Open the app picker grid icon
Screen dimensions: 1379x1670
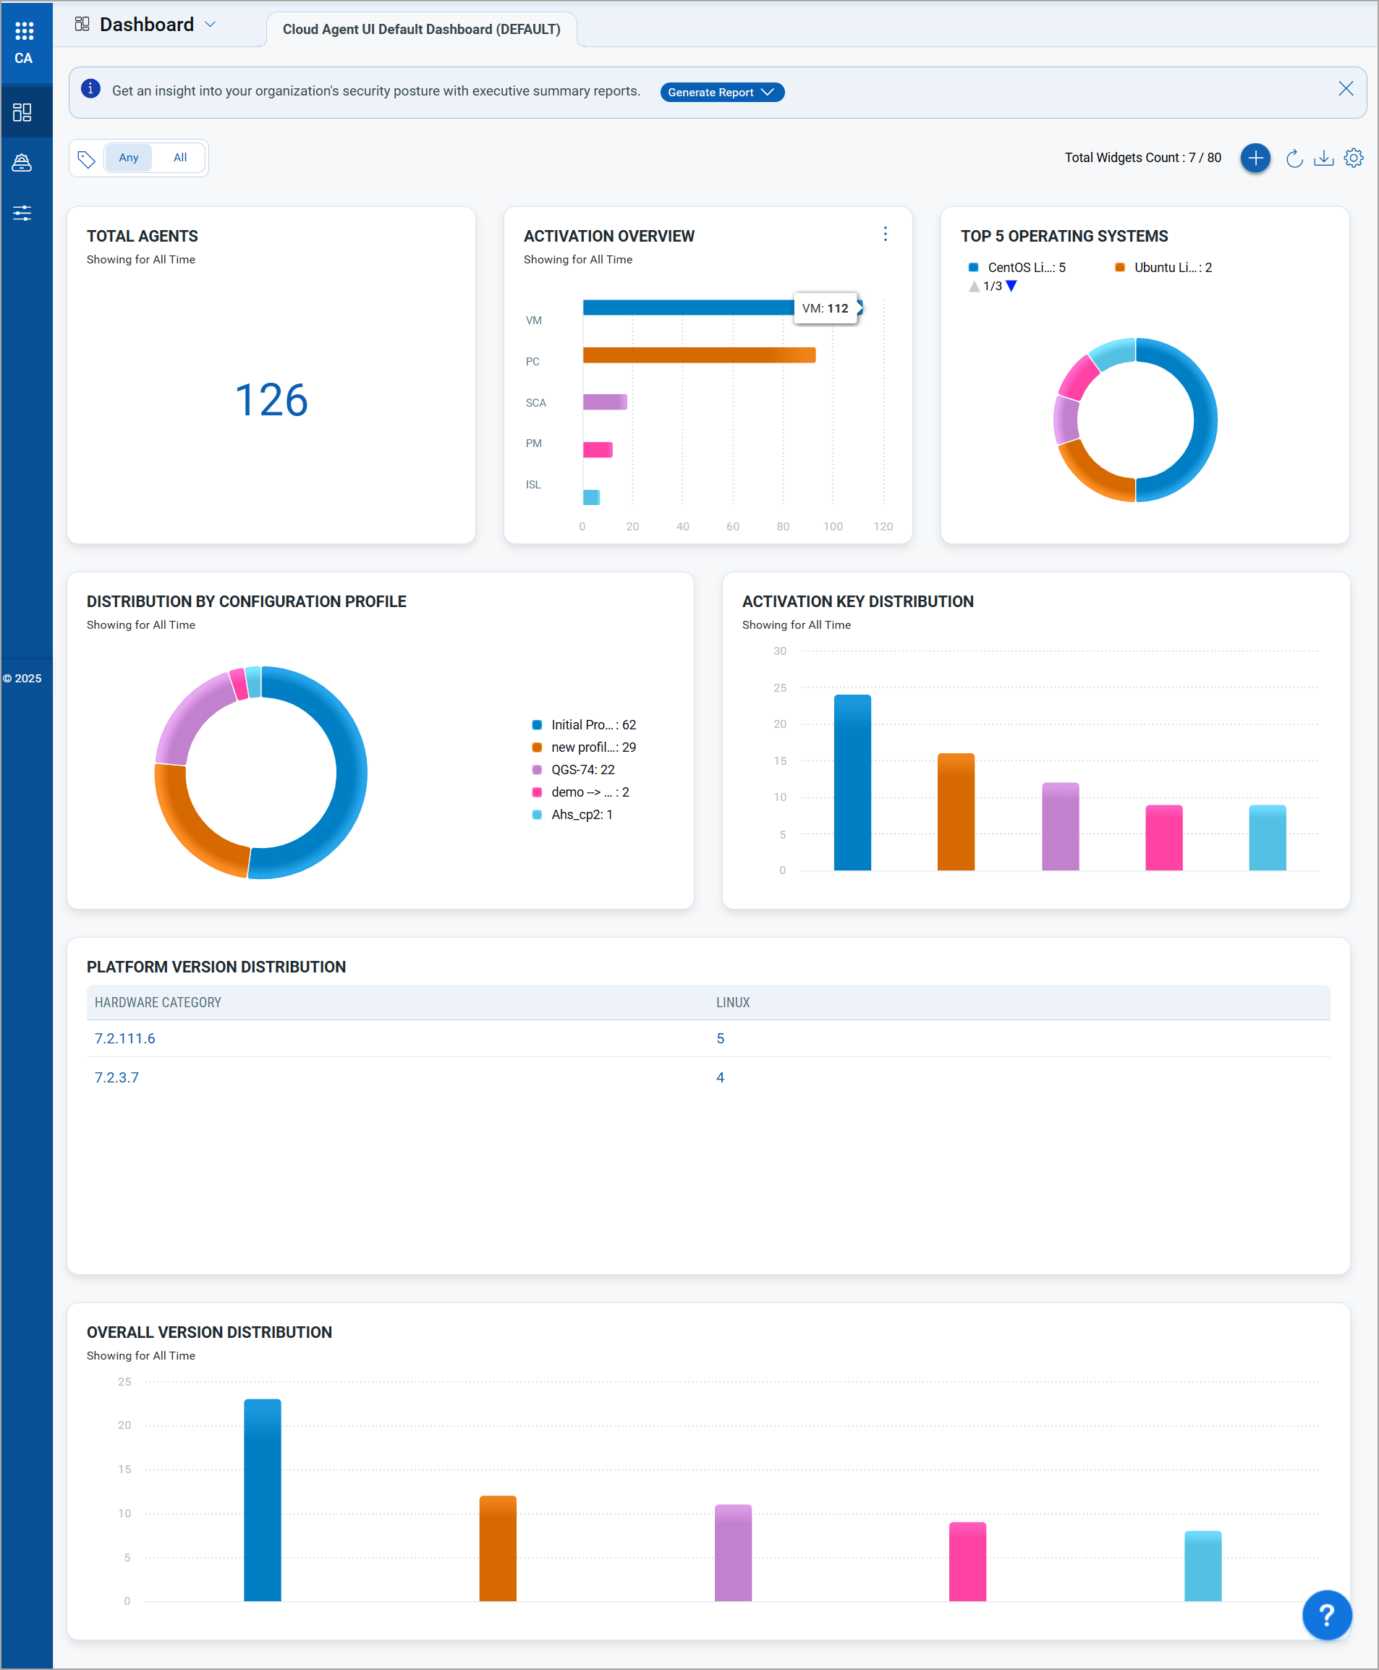(x=24, y=31)
